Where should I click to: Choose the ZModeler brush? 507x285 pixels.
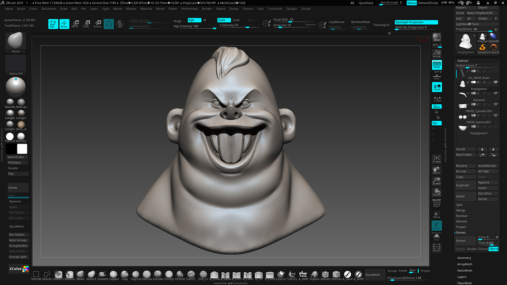click(x=325, y=275)
